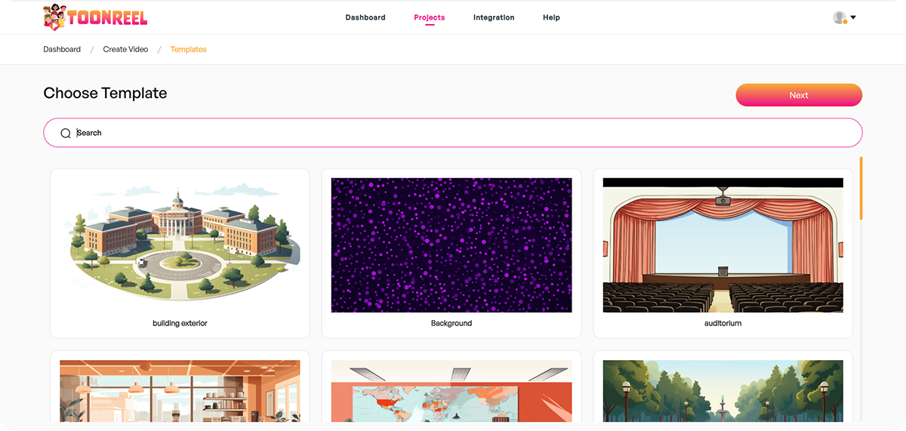Open the Integration menu item
The height and width of the screenshot is (431, 906).
(x=494, y=17)
